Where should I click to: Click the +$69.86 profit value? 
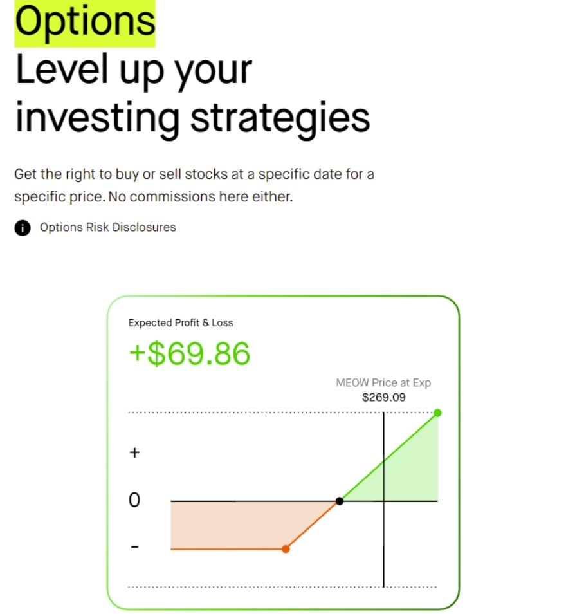coord(190,353)
